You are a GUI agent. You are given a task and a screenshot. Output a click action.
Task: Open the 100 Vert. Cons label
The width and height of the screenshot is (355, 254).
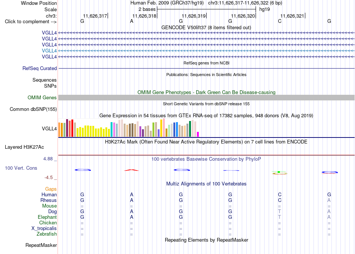[21, 168]
